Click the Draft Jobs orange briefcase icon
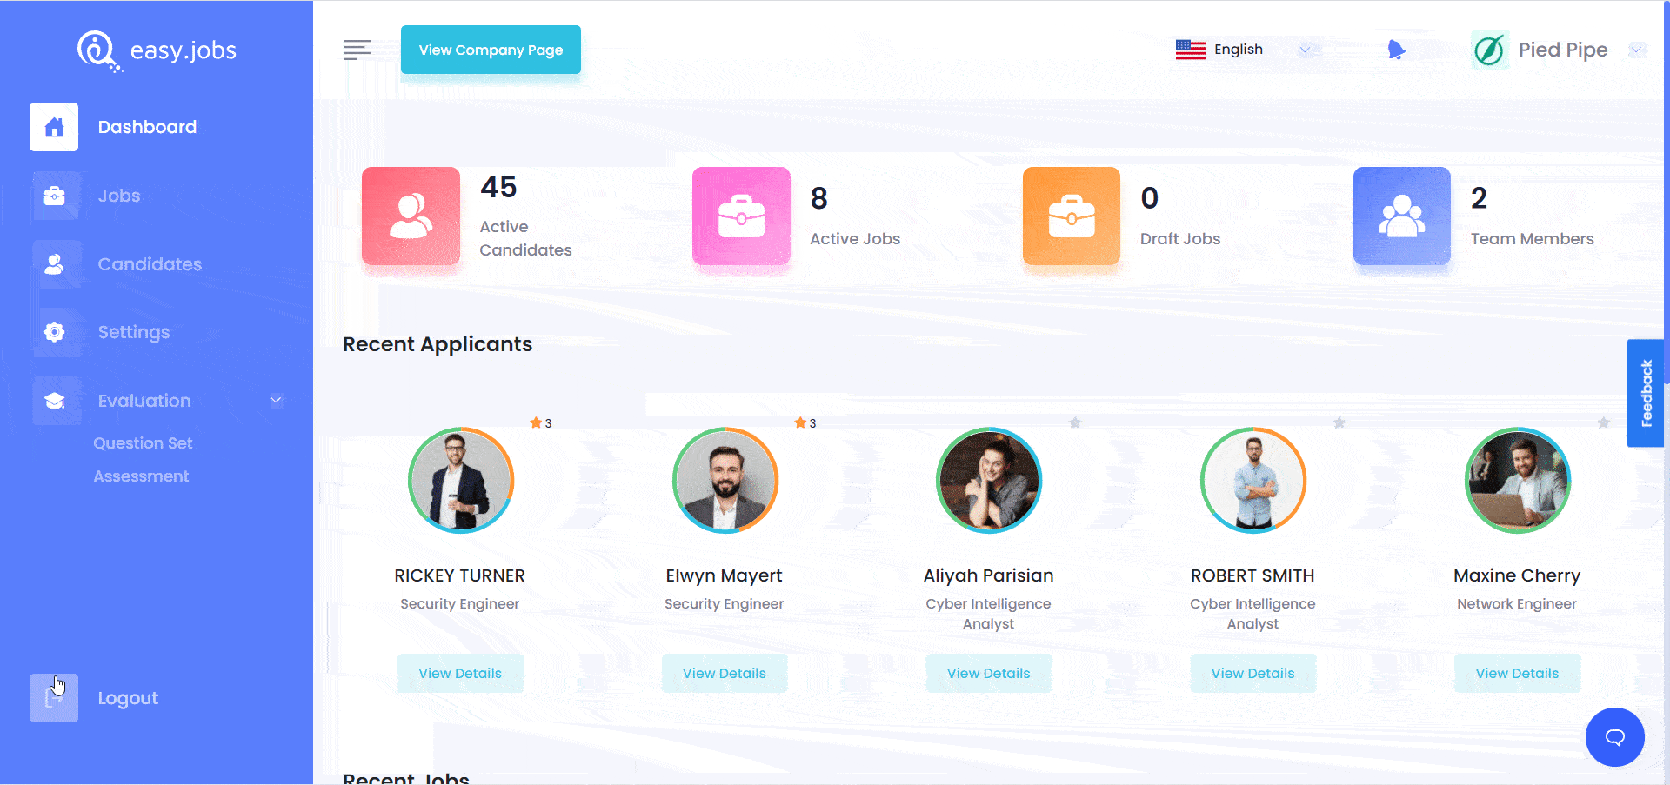 (x=1072, y=216)
